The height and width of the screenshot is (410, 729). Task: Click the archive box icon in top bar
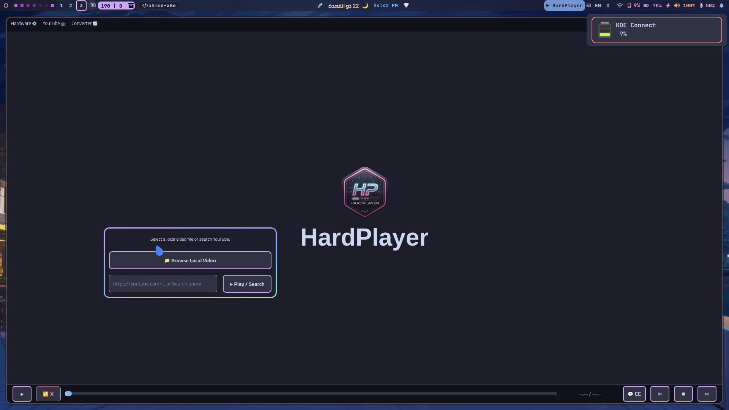(131, 5)
